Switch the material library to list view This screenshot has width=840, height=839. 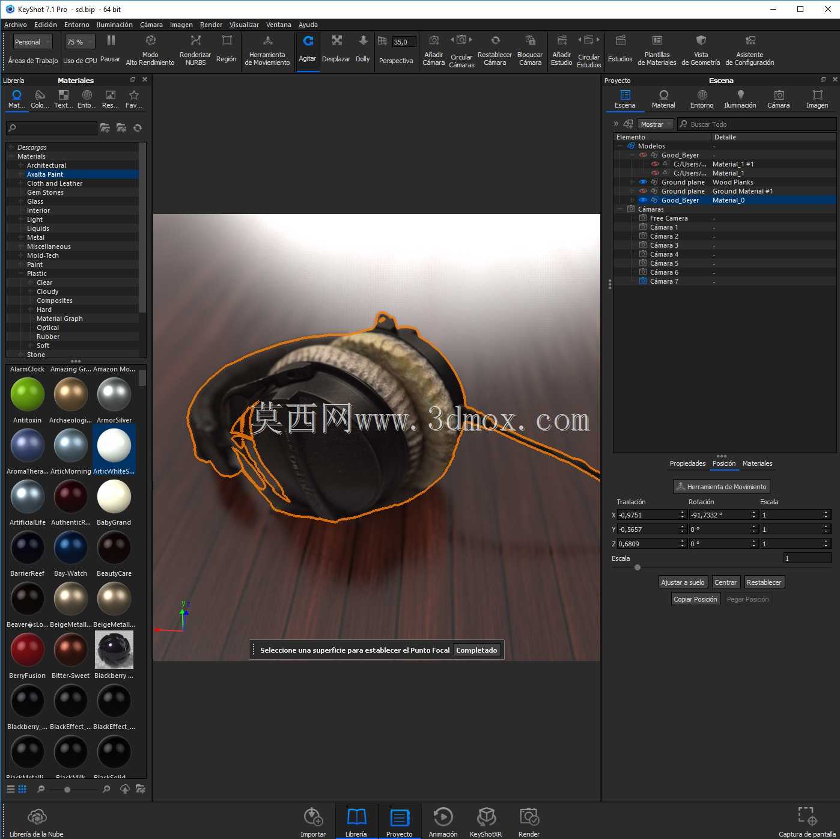coord(11,789)
